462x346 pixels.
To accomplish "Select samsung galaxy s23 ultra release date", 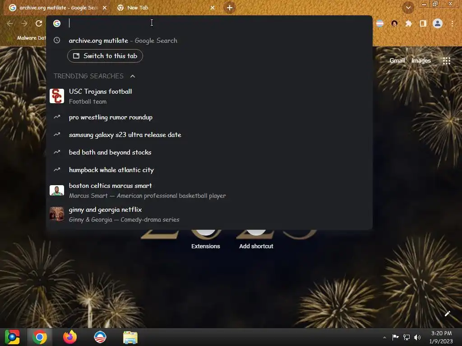I will click(209, 135).
